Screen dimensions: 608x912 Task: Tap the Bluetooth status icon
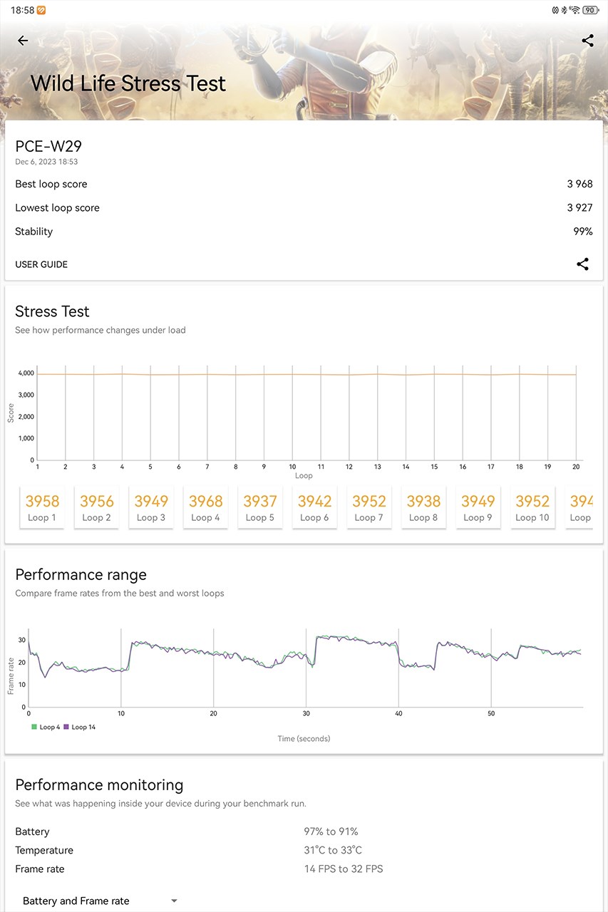pos(564,10)
